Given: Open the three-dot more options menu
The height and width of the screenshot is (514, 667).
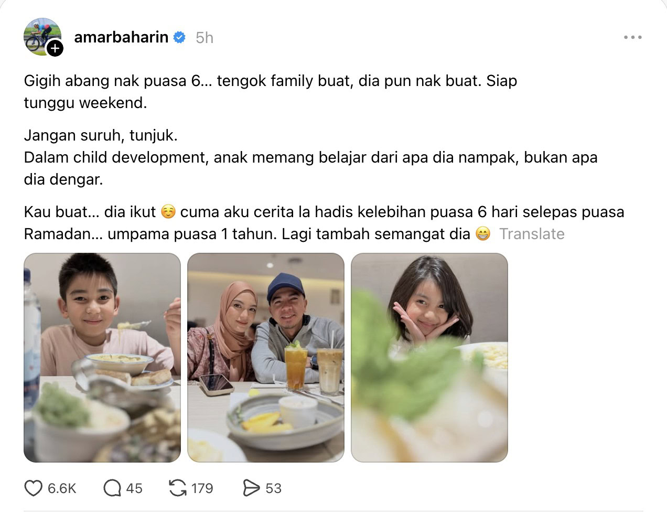Looking at the screenshot, I should tap(632, 37).
